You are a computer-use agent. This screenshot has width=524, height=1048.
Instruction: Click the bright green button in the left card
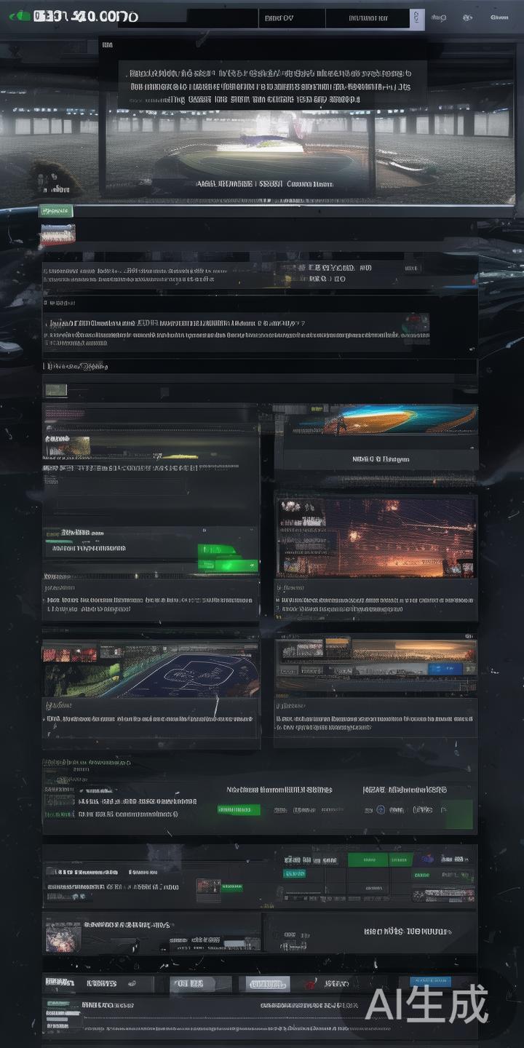coord(228,557)
